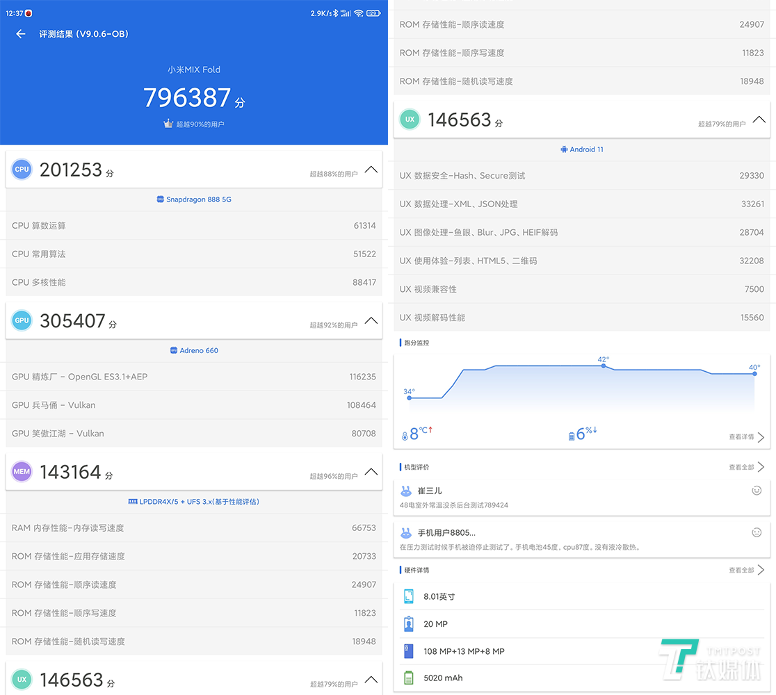Tap the Adreno 660 chip icon
The image size is (776, 695).
[x=174, y=350]
